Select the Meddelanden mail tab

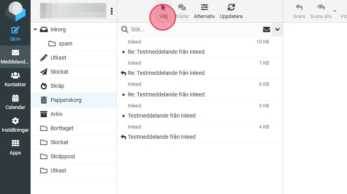15,56
